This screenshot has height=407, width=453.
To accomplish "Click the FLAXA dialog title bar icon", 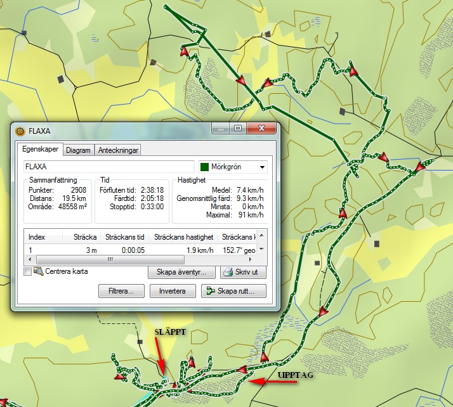I will pos(20,131).
